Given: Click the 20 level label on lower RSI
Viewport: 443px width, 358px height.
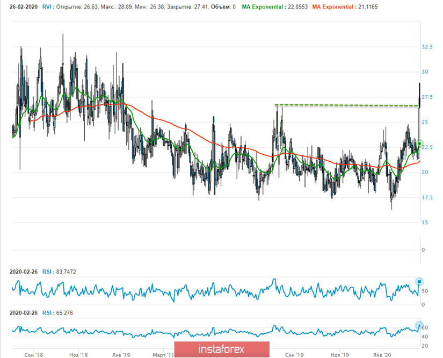Looking at the screenshot, I should pos(425,346).
